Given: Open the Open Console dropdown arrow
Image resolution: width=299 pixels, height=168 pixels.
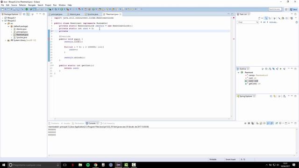Looking at the screenshot, I should click(289, 123).
